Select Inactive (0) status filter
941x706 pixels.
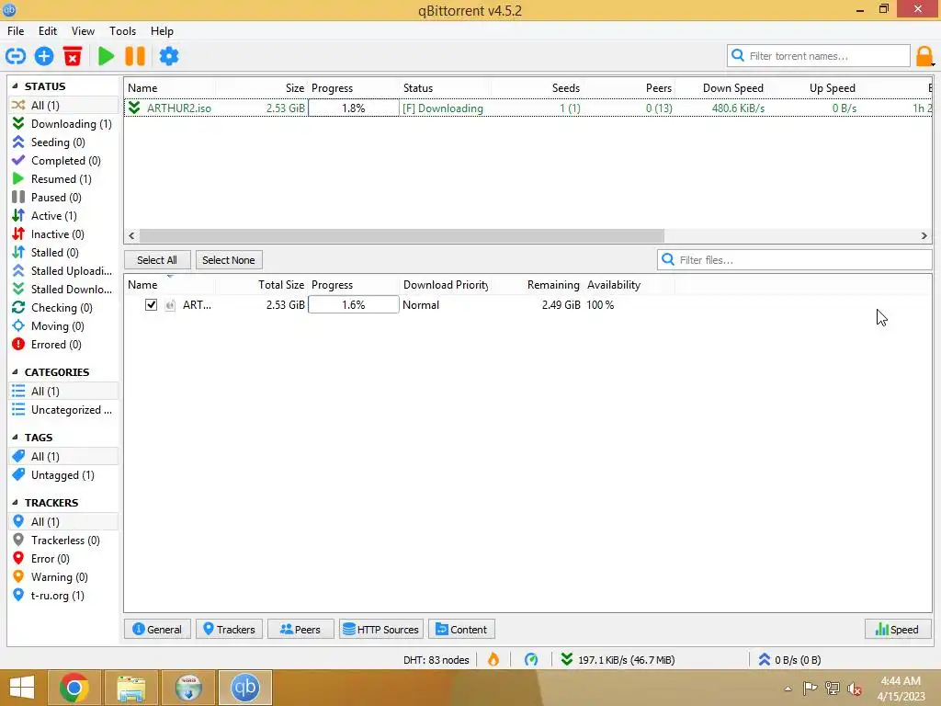pyautogui.click(x=63, y=234)
